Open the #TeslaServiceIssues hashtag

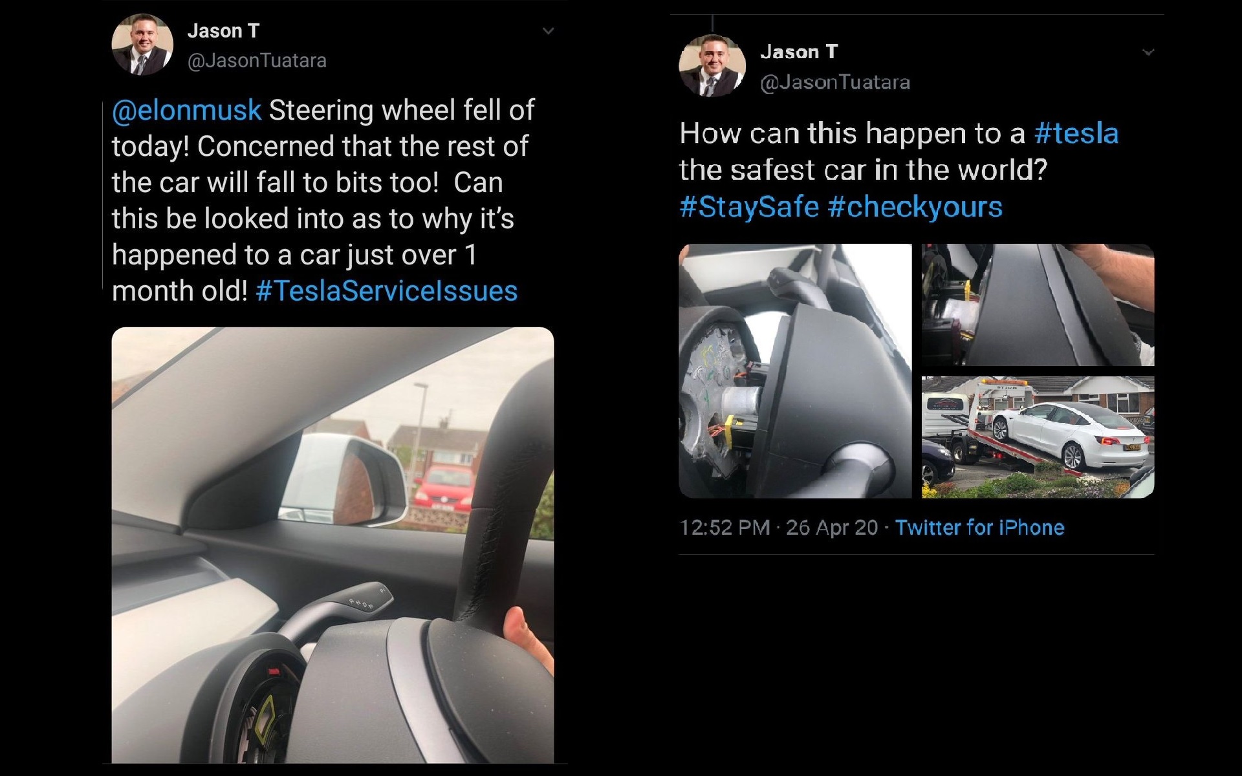click(387, 291)
